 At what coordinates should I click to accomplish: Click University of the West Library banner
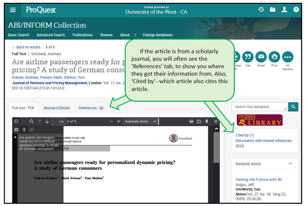click(x=260, y=120)
